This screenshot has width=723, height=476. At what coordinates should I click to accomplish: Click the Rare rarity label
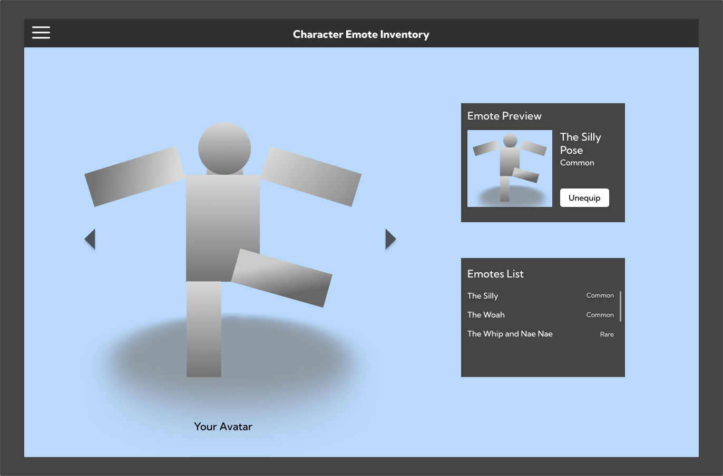pos(607,334)
